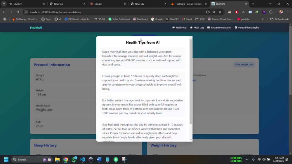Open the All Bookmarks folder
This screenshot has height=164, width=292.
pos(280,19)
